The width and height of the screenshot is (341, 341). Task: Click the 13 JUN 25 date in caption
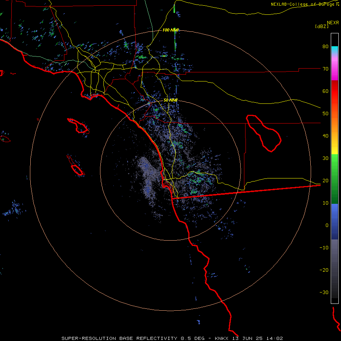248,338
